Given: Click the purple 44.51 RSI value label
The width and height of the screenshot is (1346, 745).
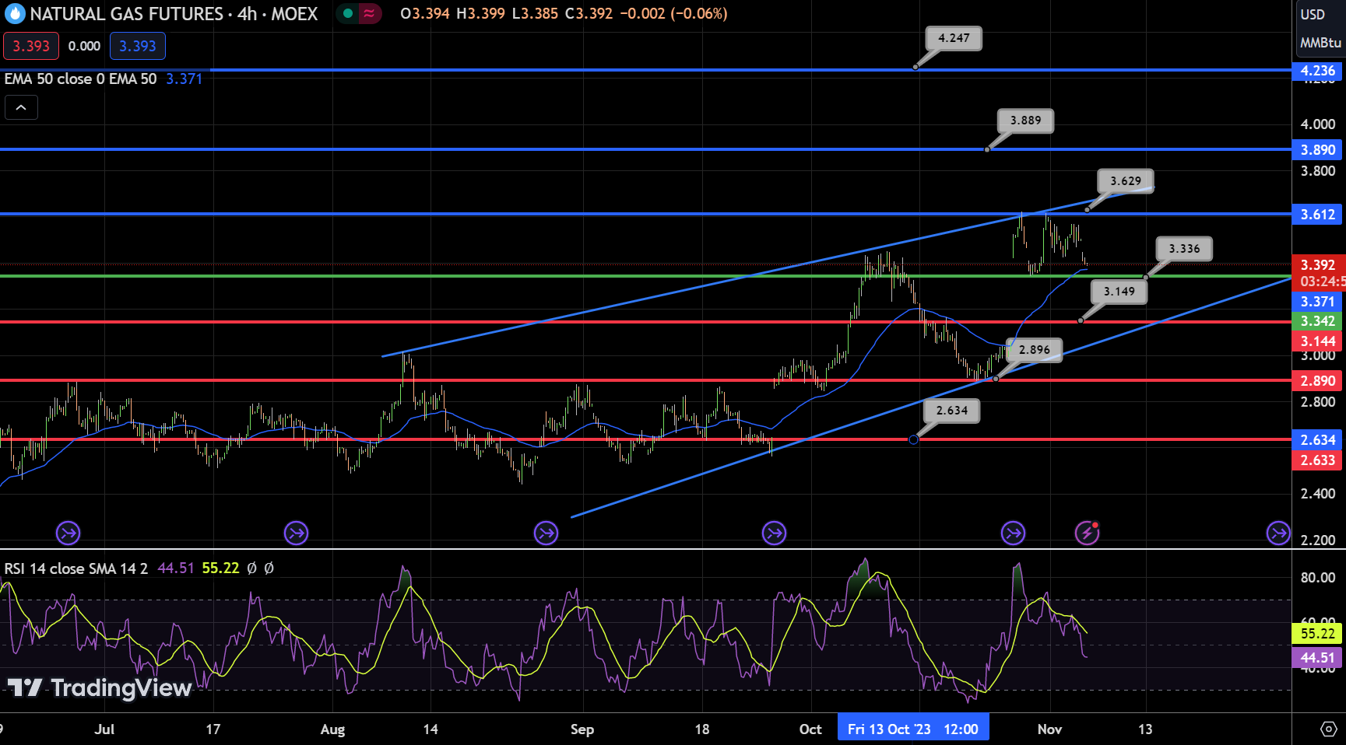Looking at the screenshot, I should [1317, 658].
